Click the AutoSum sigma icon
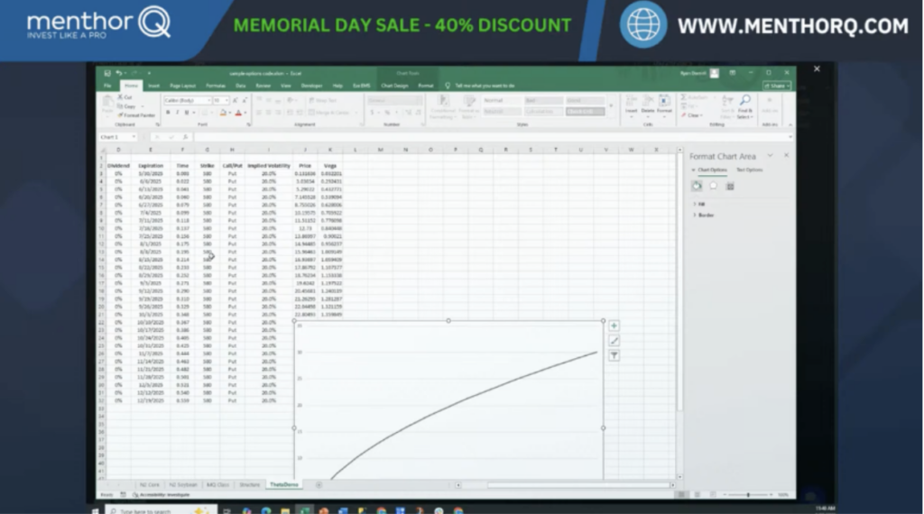This screenshot has height=514, width=924. point(684,97)
